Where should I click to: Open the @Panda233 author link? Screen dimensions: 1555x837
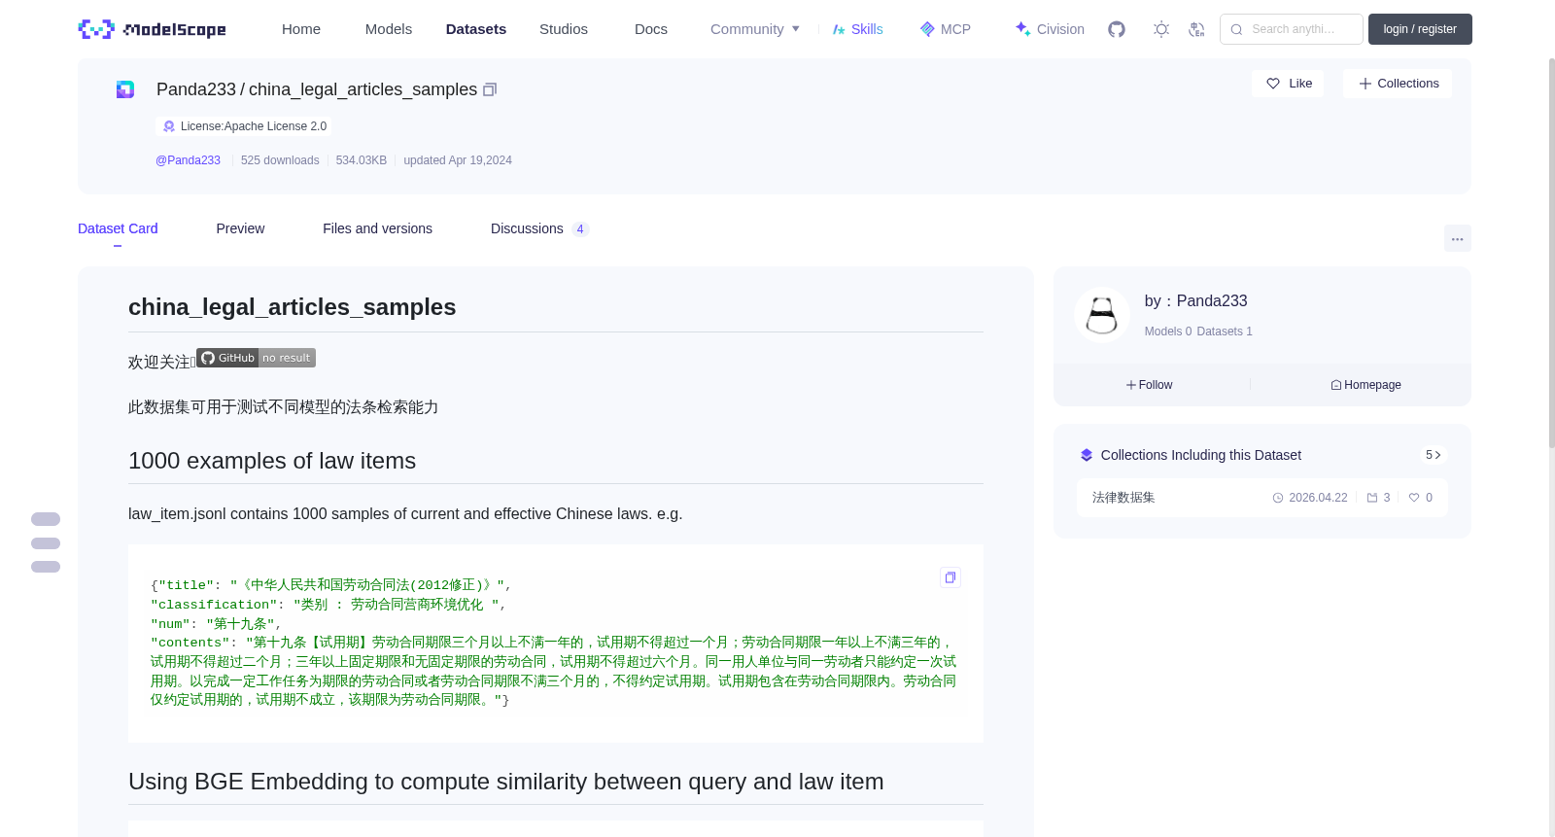pyautogui.click(x=188, y=160)
